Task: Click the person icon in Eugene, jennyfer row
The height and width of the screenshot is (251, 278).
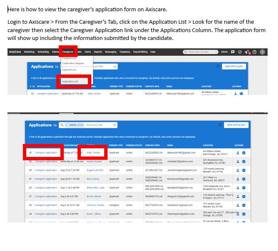Action: (238, 170)
